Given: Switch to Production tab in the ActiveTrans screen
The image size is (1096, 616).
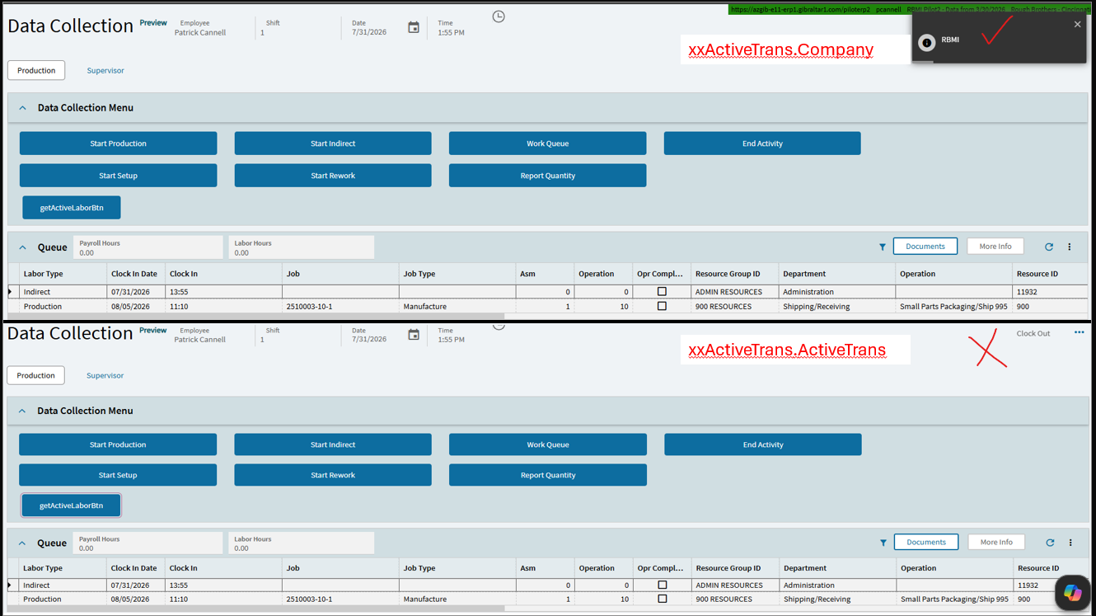Looking at the screenshot, I should point(35,375).
